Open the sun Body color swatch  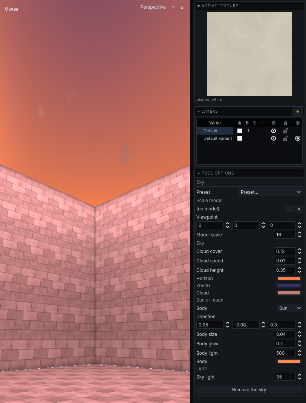(289, 362)
